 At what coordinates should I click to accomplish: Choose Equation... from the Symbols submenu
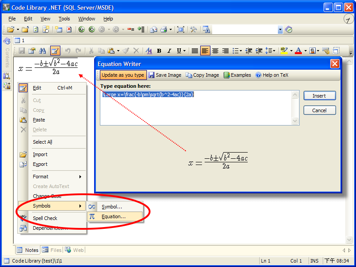[115, 216]
